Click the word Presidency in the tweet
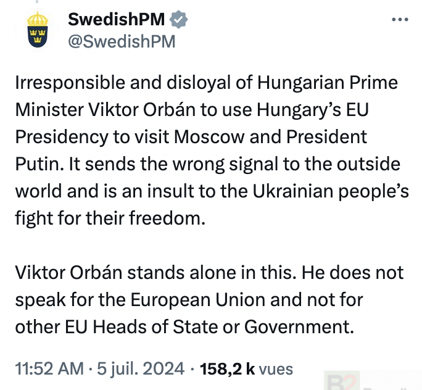422x390 pixels. pos(62,137)
